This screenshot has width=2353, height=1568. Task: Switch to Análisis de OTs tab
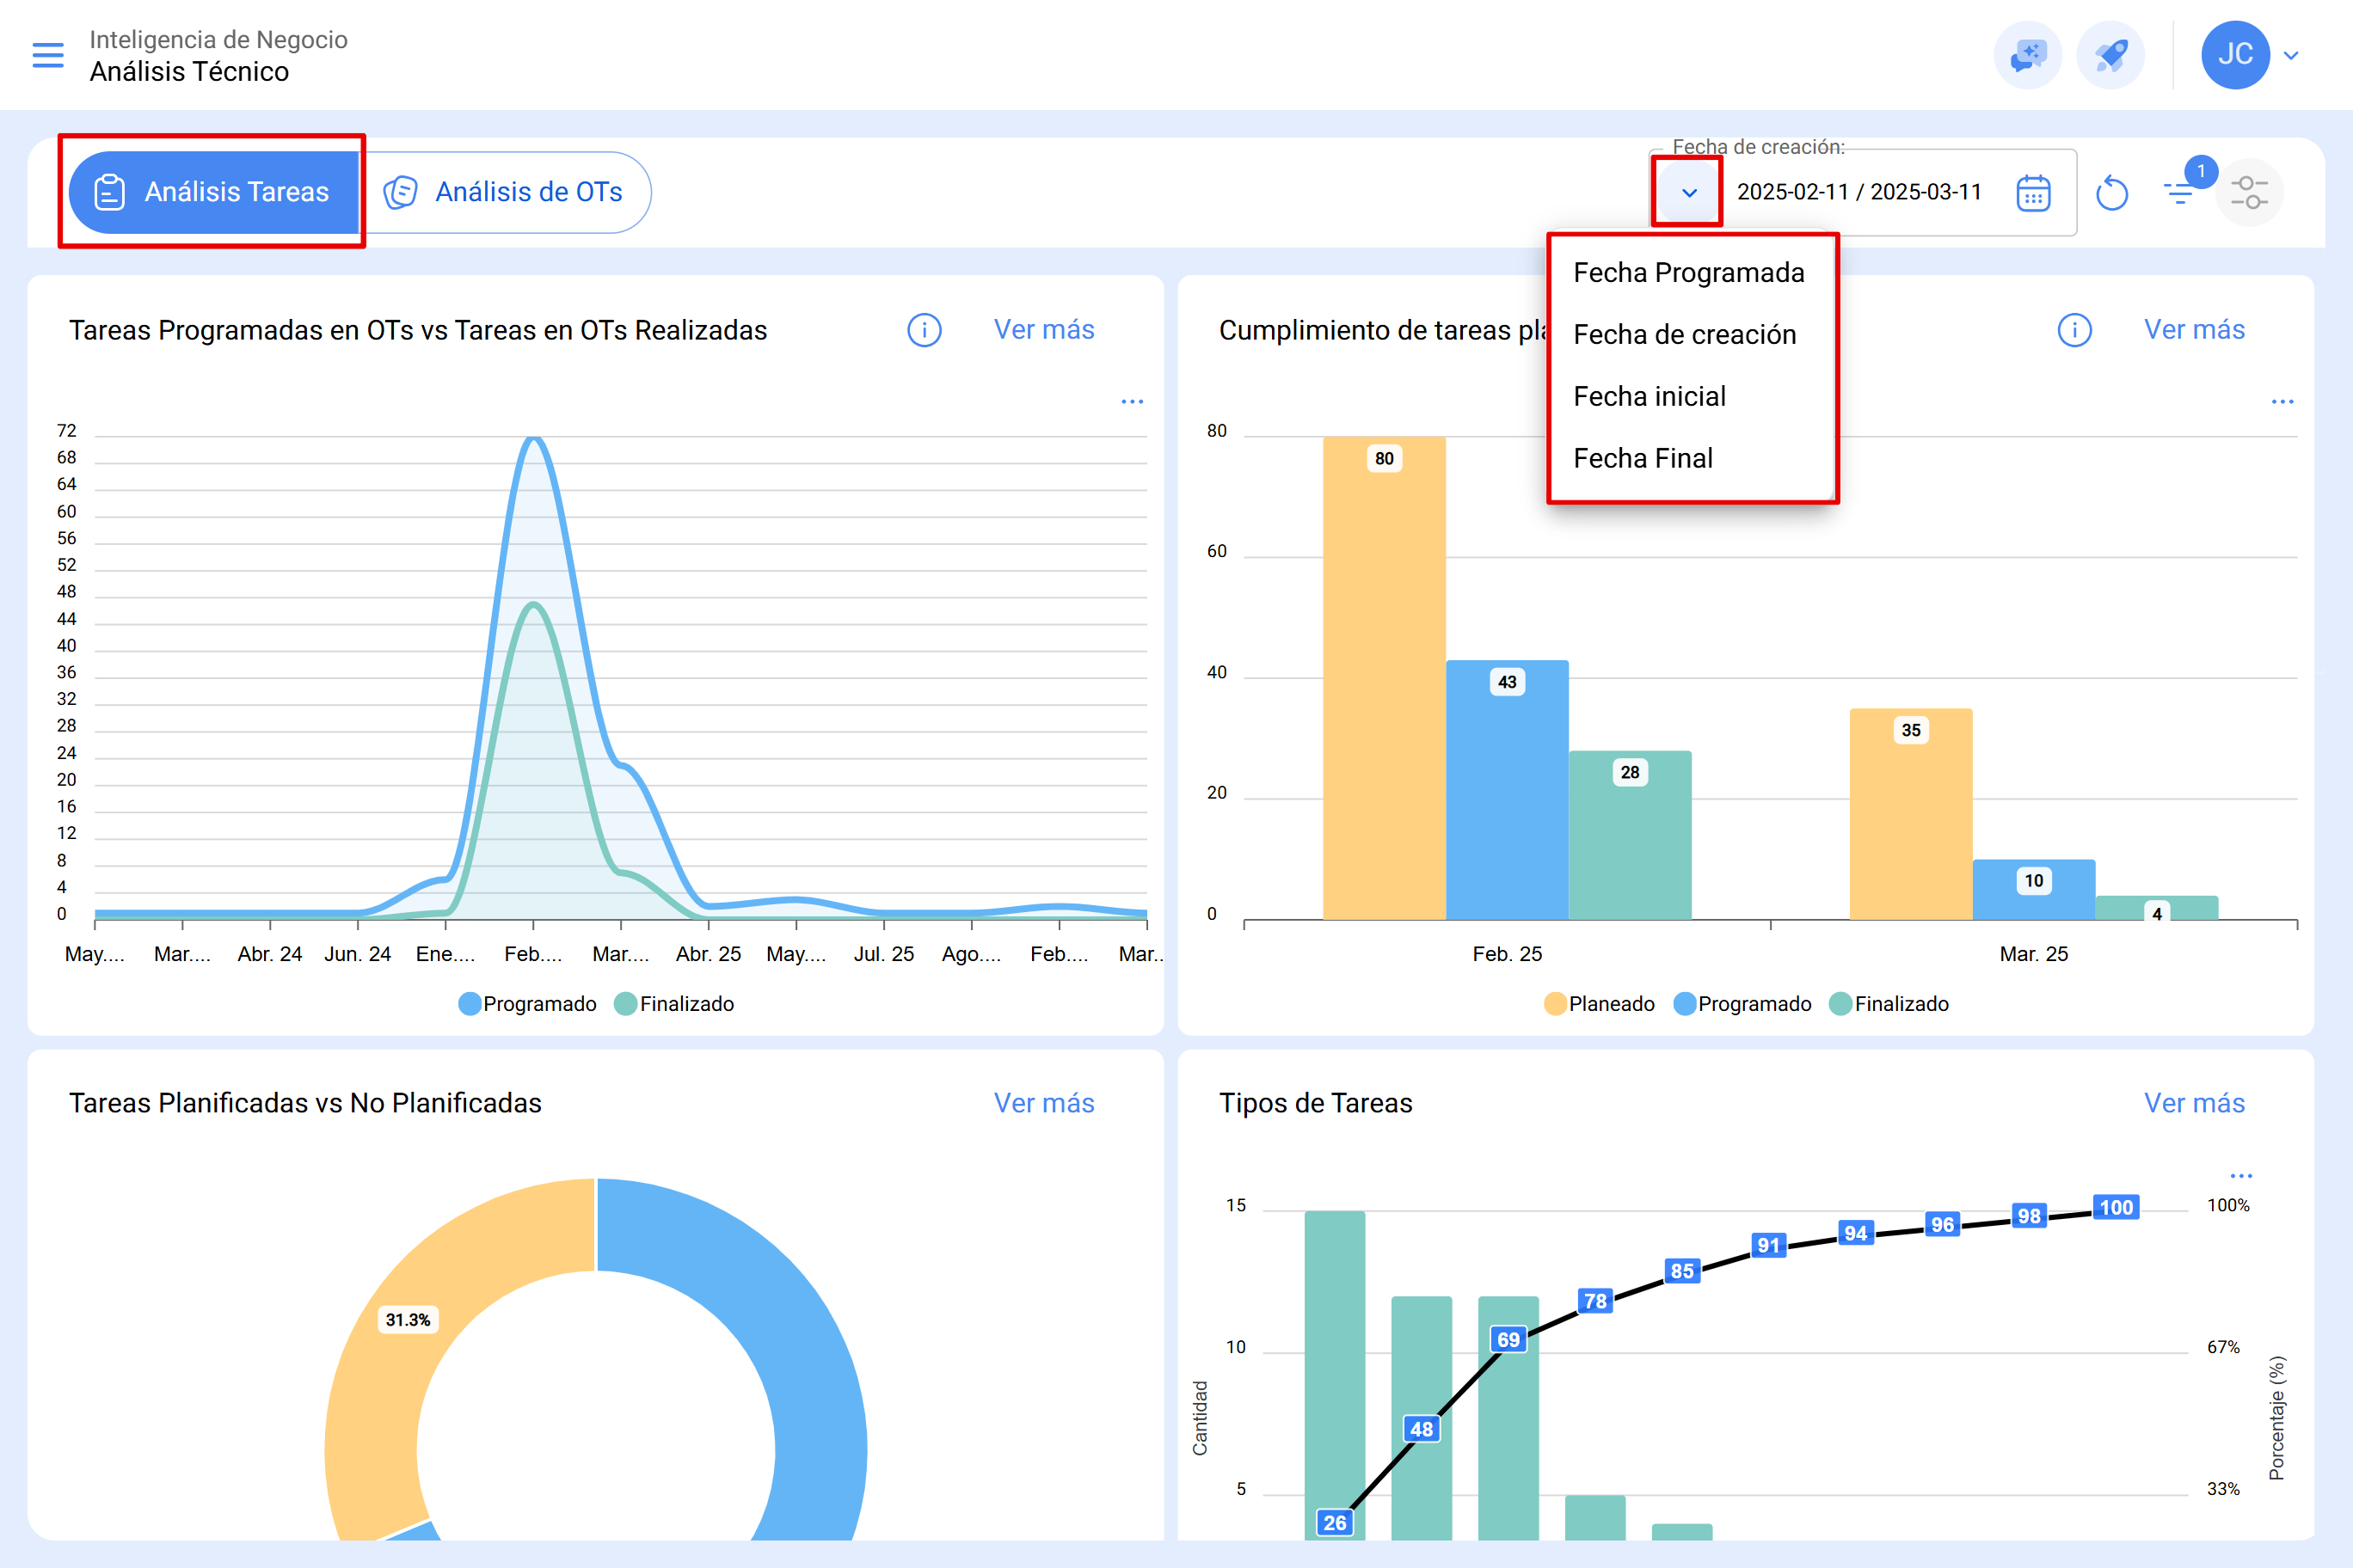point(505,192)
